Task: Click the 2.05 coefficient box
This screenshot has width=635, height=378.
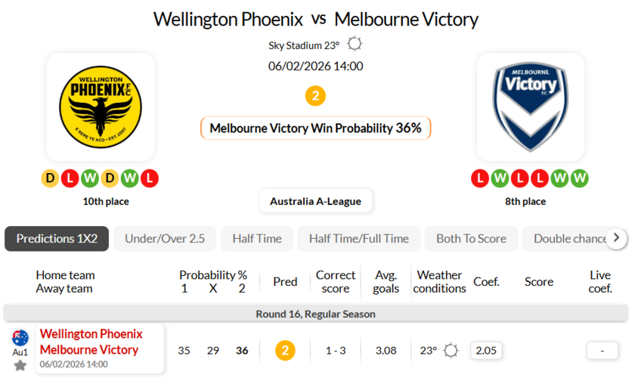Action: (x=486, y=351)
